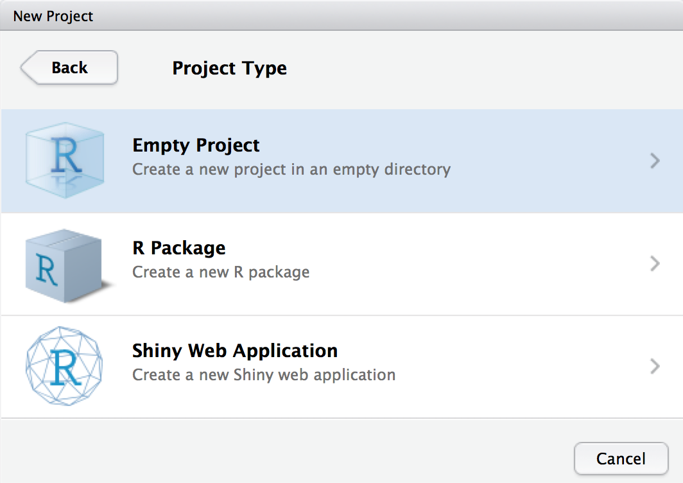Expand the R Package chevron arrow
Viewport: 683px width, 483px height.
655,262
